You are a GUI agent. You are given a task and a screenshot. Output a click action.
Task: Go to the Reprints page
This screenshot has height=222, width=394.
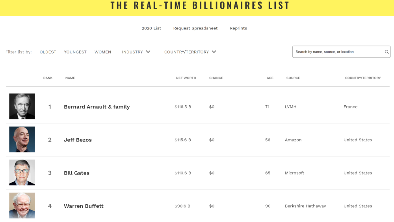tap(238, 28)
